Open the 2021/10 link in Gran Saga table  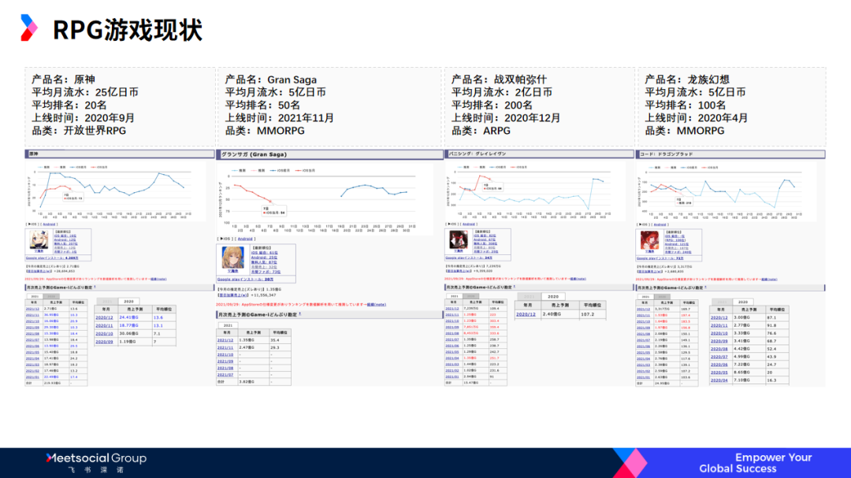pyautogui.click(x=225, y=354)
